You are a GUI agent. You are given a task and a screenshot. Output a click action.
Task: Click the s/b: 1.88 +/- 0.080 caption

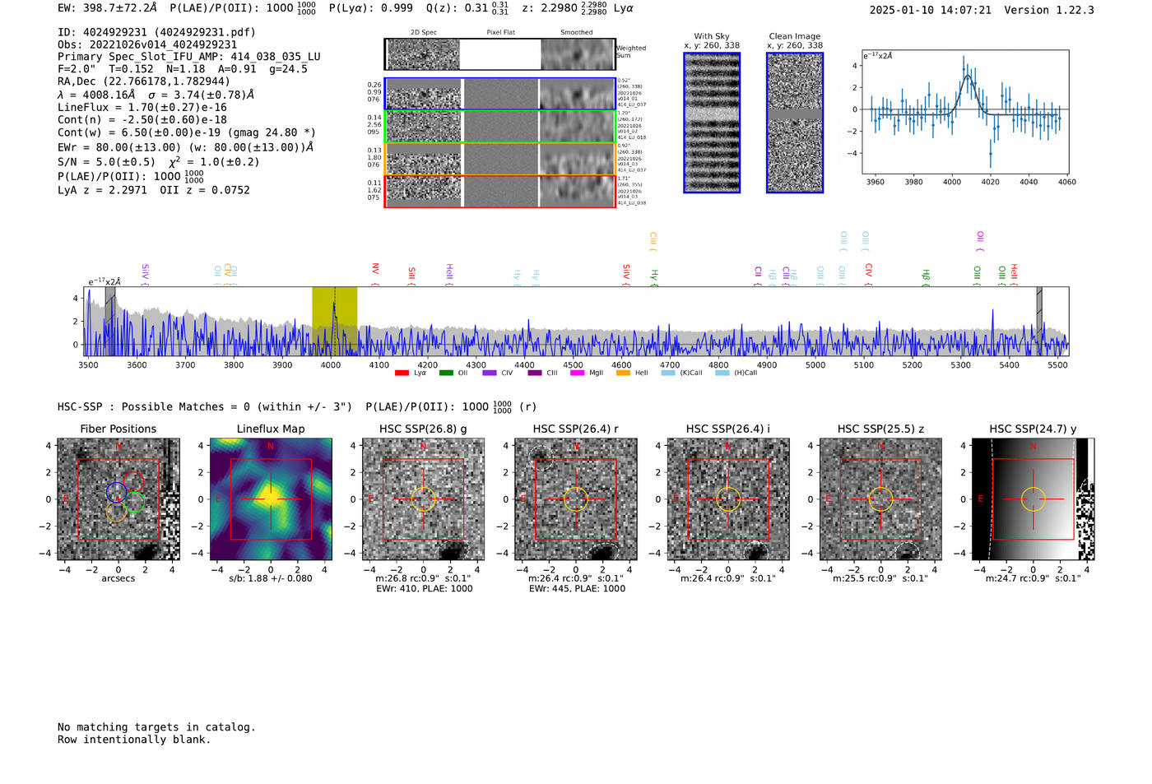click(x=271, y=578)
